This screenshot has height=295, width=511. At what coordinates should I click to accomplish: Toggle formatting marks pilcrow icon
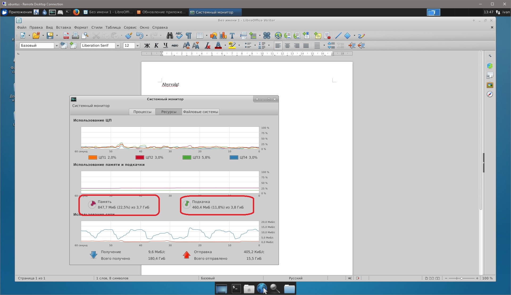click(x=189, y=36)
